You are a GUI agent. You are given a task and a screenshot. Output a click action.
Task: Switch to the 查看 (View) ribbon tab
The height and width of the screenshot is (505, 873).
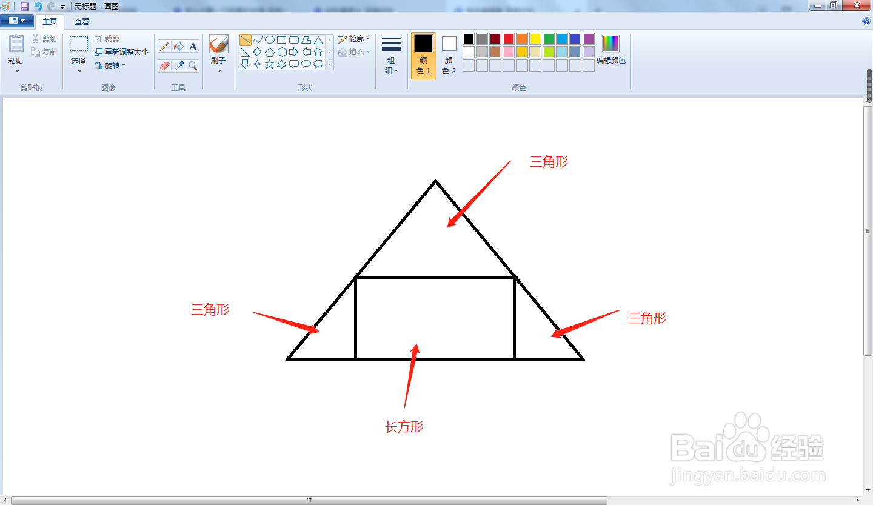pyautogui.click(x=81, y=21)
